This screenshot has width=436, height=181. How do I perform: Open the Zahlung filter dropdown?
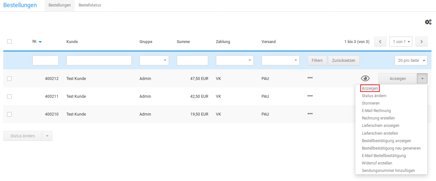[x=235, y=61]
